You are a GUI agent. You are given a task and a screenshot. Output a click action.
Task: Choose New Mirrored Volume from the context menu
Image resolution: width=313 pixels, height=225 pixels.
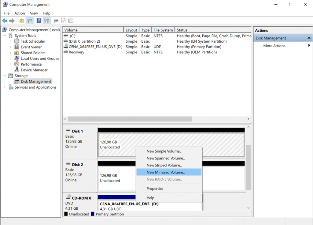(169, 172)
